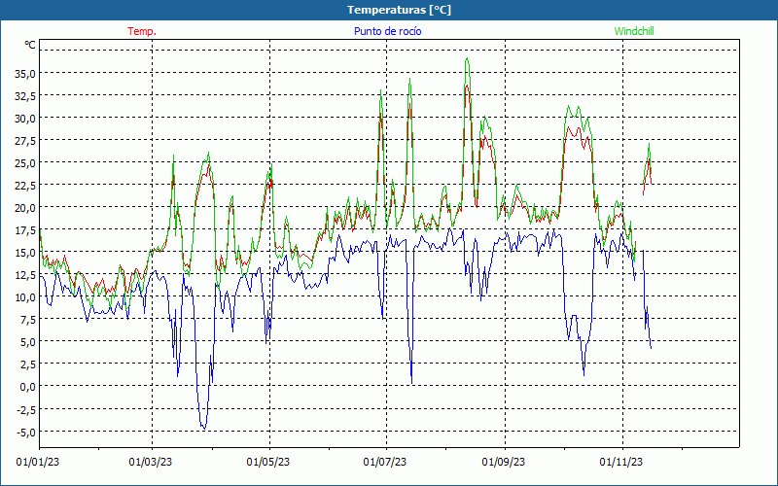This screenshot has height=486, width=778.
Task: Click the 2,5 value on temperature axis
Action: [x=27, y=364]
